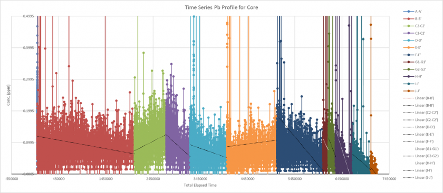
Task: Click the Linear (D-D') trendline legend entry
Action: click(418, 127)
